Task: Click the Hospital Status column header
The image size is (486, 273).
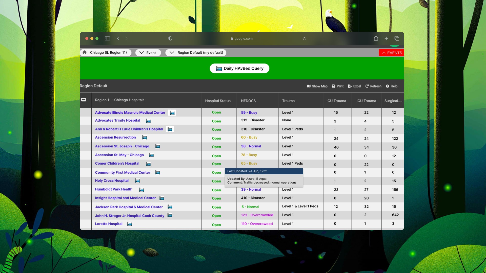Action: tap(218, 101)
